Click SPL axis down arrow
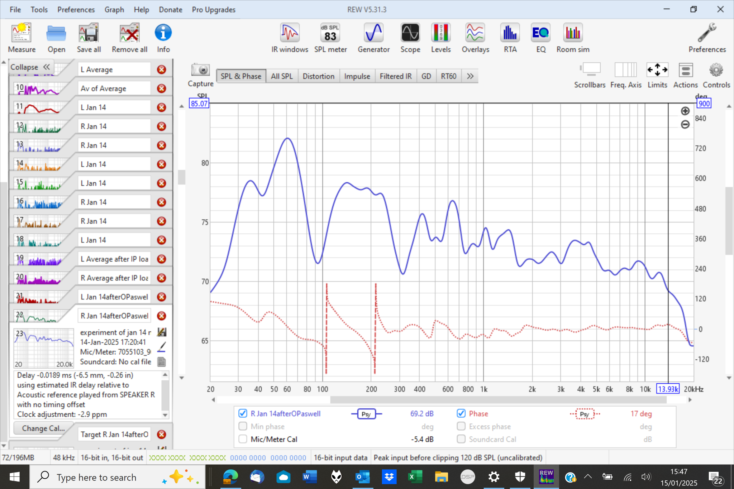734x489 pixels. [x=182, y=378]
